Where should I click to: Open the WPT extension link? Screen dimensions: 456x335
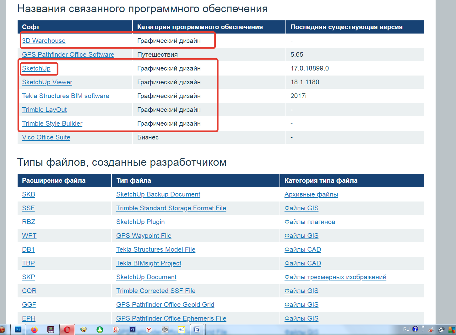(29, 236)
